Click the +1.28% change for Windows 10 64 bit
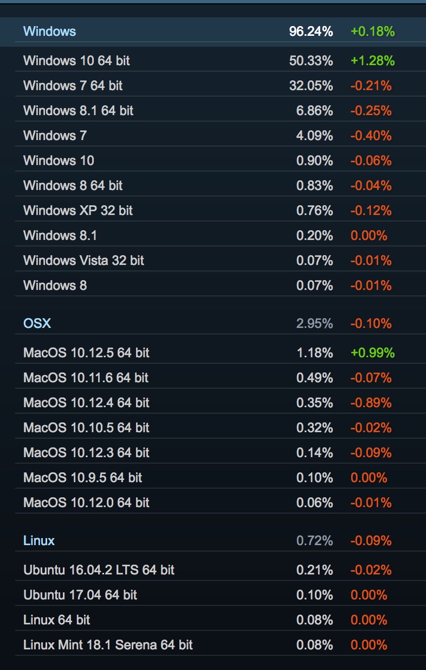The width and height of the screenshot is (426, 670). 372,61
